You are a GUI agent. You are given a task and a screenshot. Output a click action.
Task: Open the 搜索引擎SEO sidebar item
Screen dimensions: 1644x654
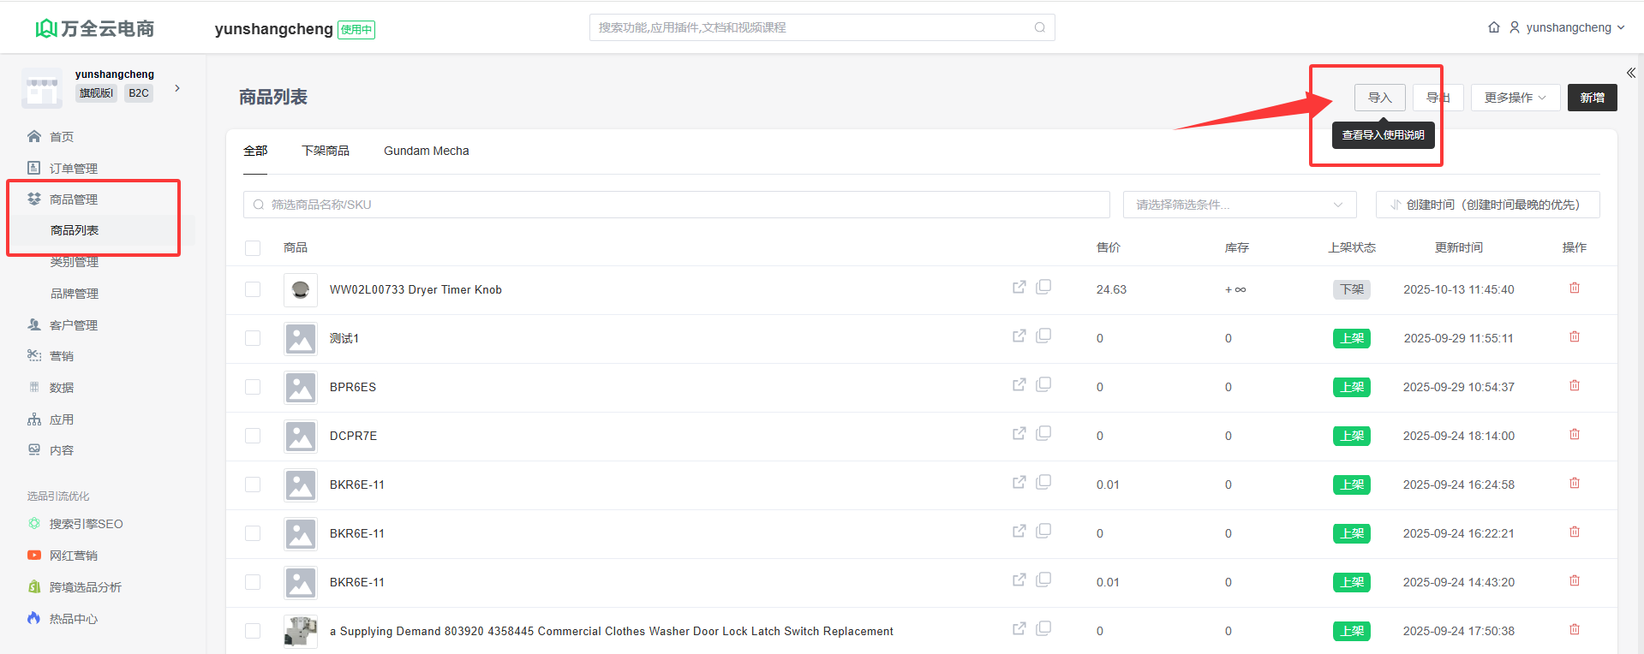coord(86,524)
